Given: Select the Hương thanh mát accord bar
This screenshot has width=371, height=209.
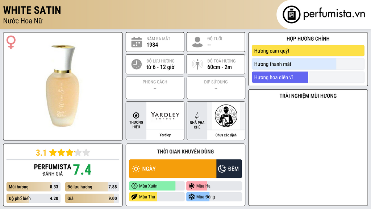Looking at the screenshot, I should coord(308,64).
